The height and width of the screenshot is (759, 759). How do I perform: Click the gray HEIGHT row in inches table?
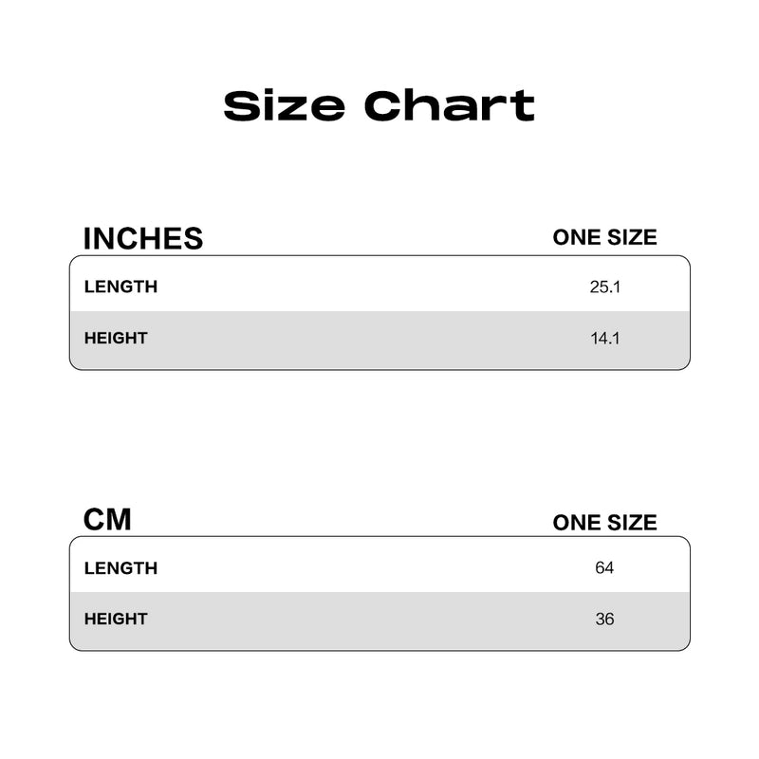pos(380,341)
